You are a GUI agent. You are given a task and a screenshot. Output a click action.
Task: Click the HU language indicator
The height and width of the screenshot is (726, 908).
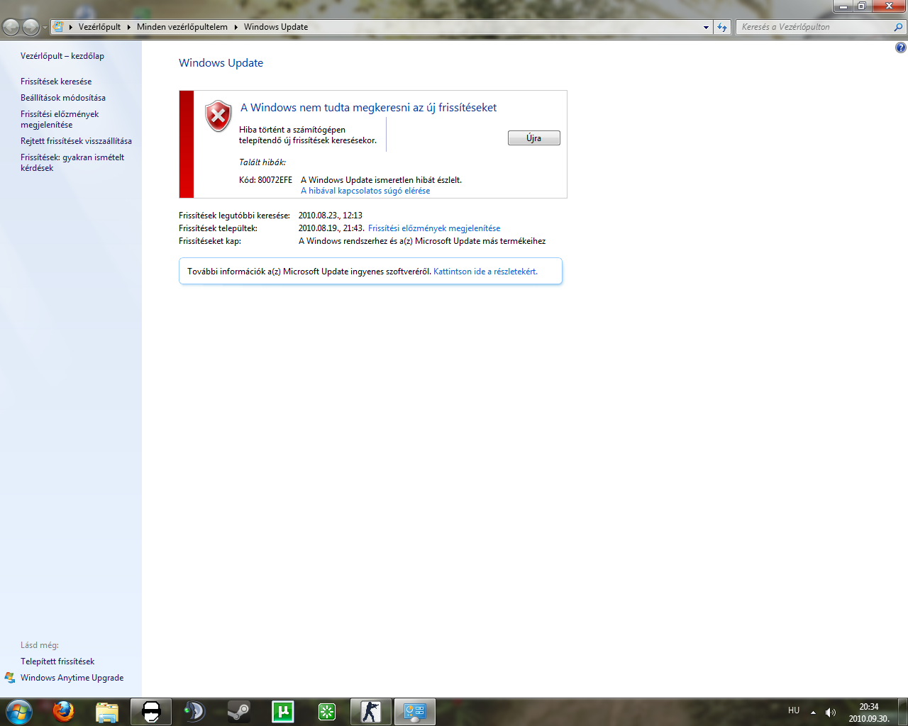(x=794, y=710)
